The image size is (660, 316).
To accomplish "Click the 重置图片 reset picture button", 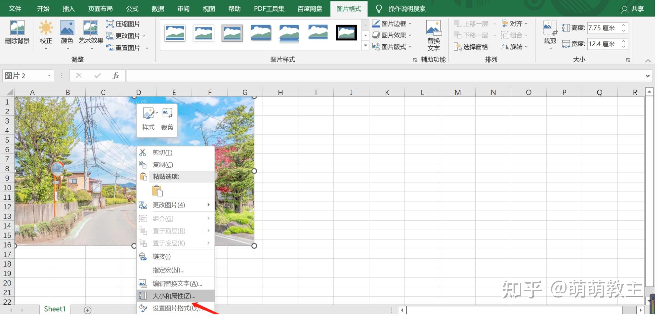I will pos(127,48).
